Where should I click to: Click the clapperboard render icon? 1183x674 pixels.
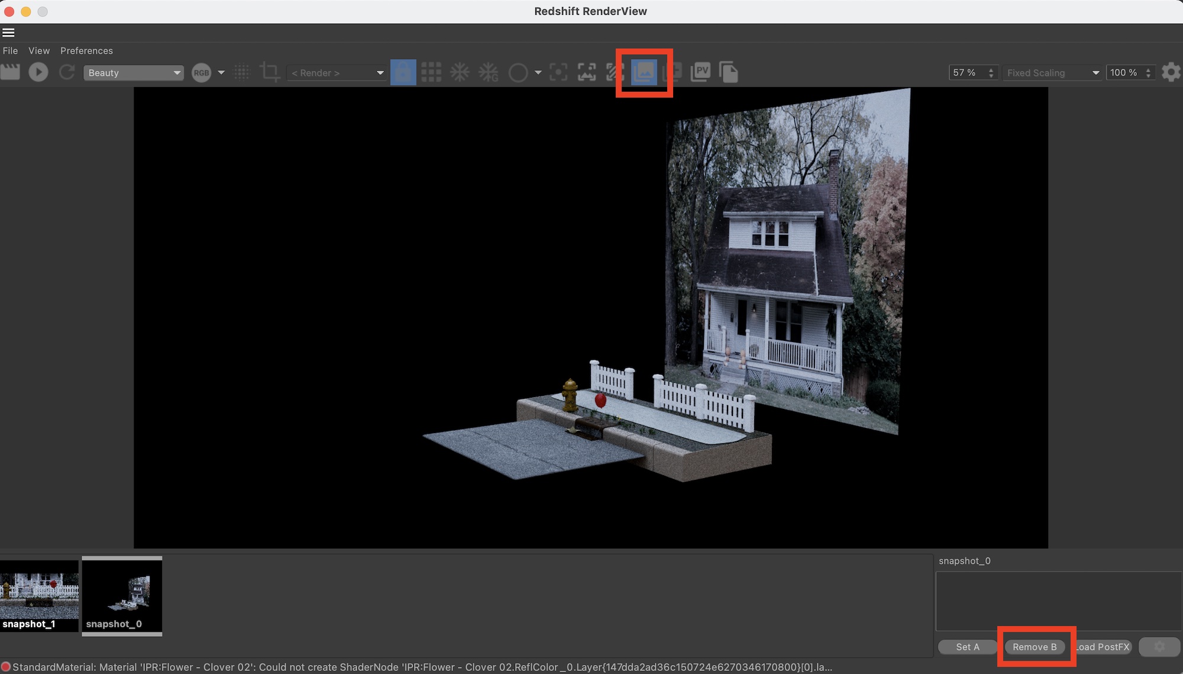pyautogui.click(x=10, y=72)
